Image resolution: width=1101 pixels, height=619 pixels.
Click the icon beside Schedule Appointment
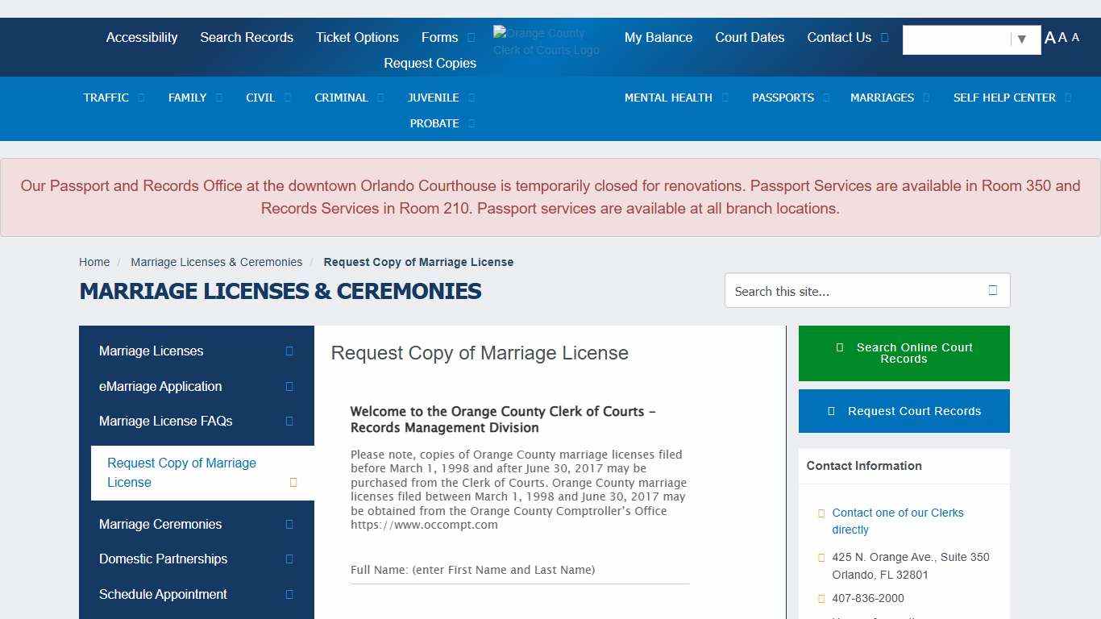[289, 595]
